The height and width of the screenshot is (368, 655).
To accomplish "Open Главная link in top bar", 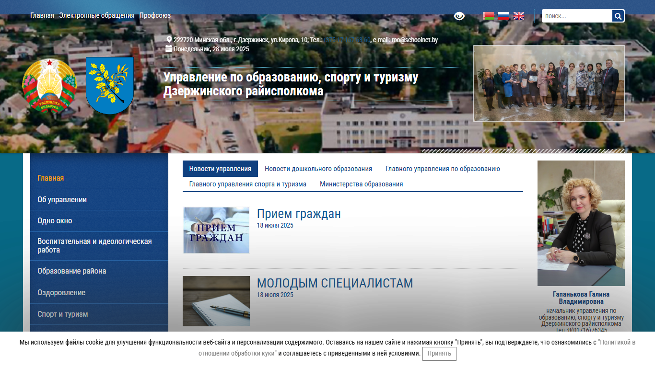I will point(42,15).
